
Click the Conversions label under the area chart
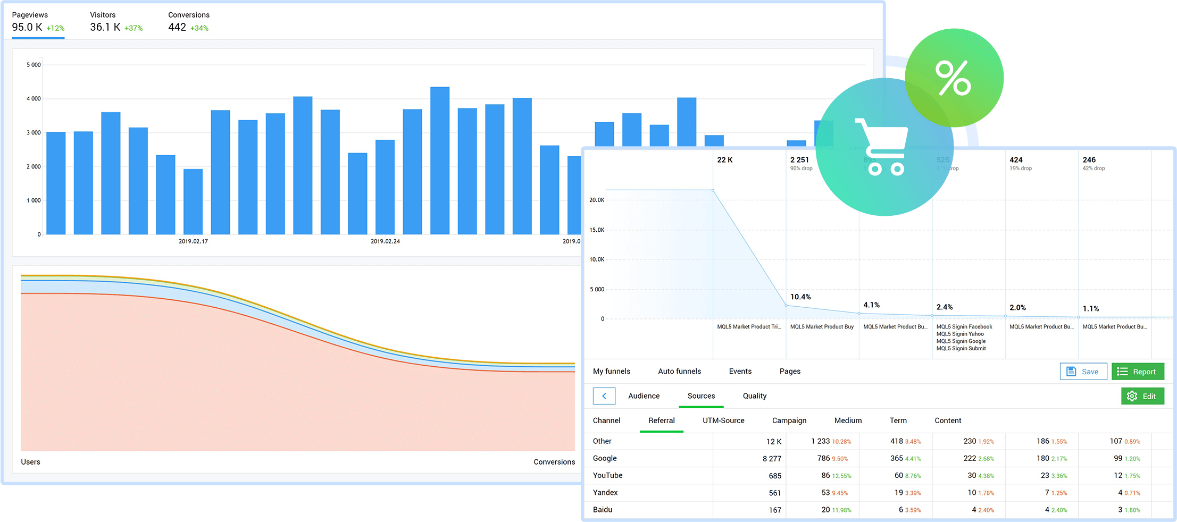[x=554, y=462]
